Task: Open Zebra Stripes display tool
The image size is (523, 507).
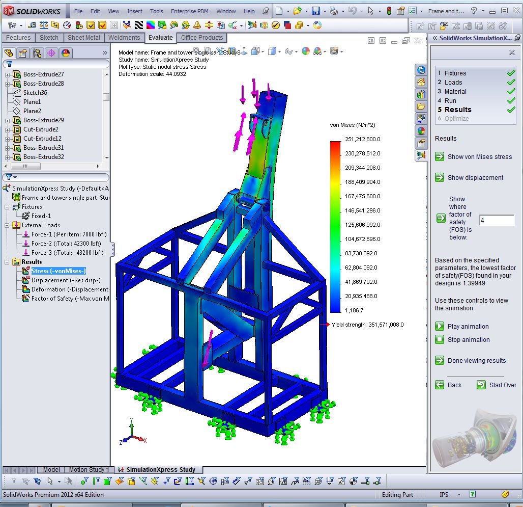Action: [139, 25]
